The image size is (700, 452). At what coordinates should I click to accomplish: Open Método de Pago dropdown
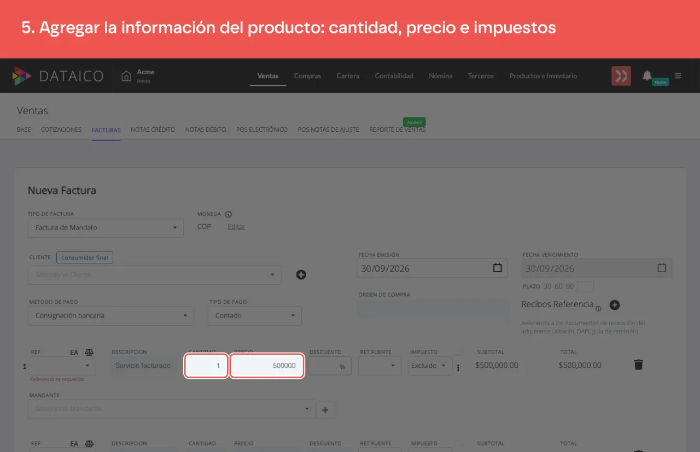coord(110,316)
